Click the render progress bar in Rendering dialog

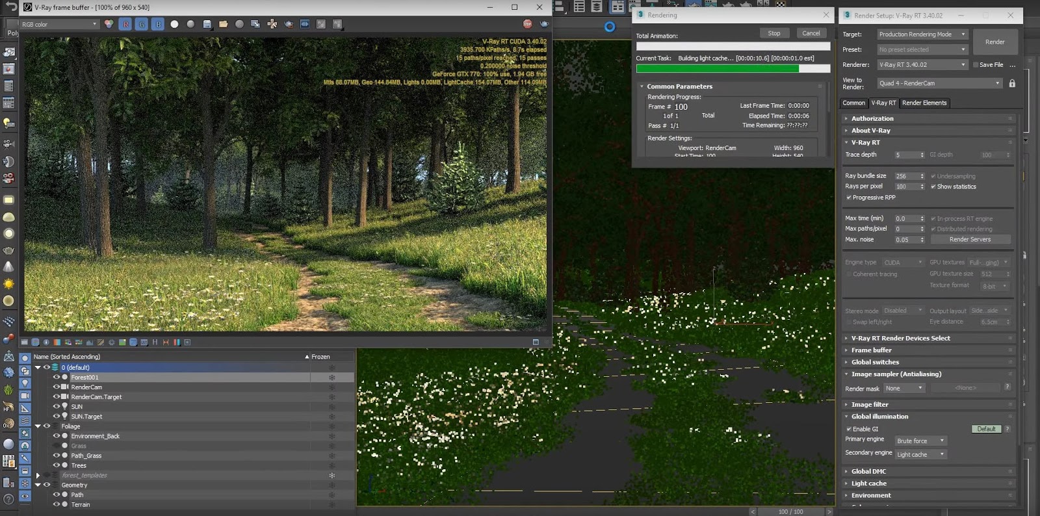point(733,68)
